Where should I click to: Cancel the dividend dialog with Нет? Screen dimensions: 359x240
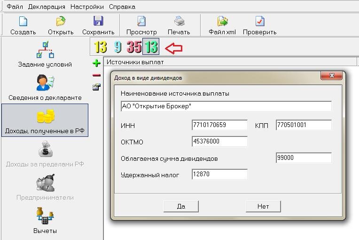point(263,206)
